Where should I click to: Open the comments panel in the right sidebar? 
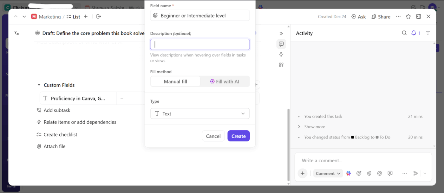tap(281, 44)
